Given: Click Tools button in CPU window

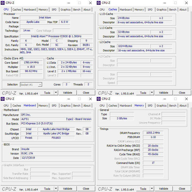Looking at the screenshot, I should click(47, 93).
